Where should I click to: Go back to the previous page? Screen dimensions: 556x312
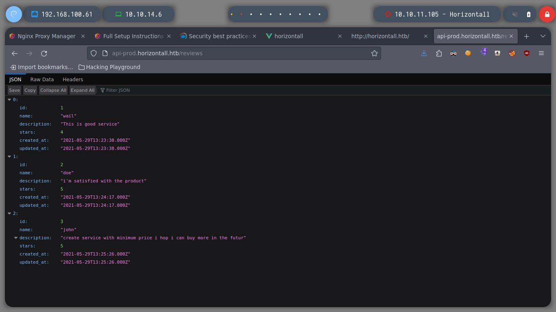[x=15, y=53]
